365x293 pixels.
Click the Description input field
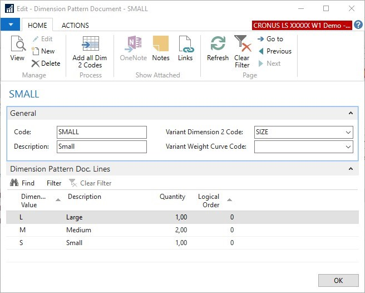[x=102, y=146]
